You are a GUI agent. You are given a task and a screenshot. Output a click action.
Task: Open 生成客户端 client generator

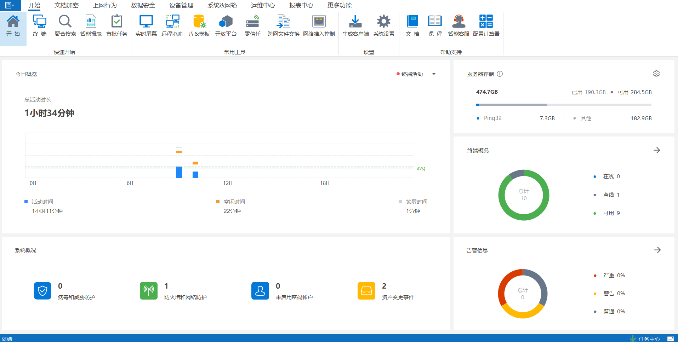(x=355, y=25)
